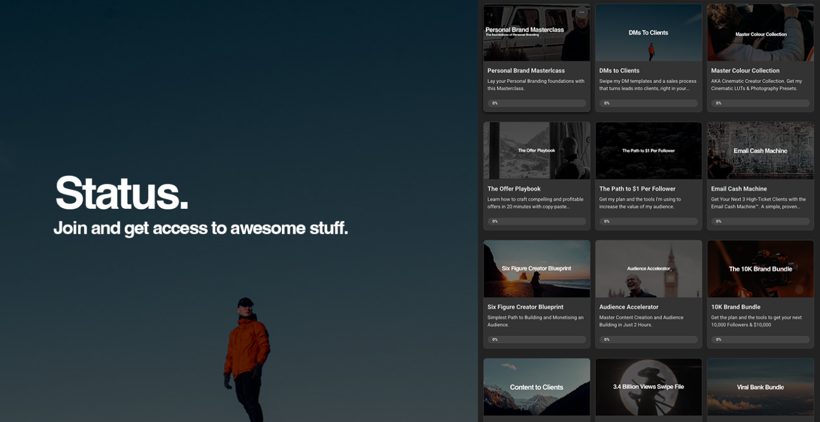820x422 pixels.
Task: Click progress bar under Personal Brand Masterclass
Action: pyautogui.click(x=536, y=104)
